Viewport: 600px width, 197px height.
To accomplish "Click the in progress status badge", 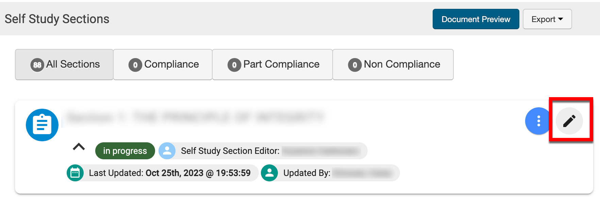I will (125, 151).
